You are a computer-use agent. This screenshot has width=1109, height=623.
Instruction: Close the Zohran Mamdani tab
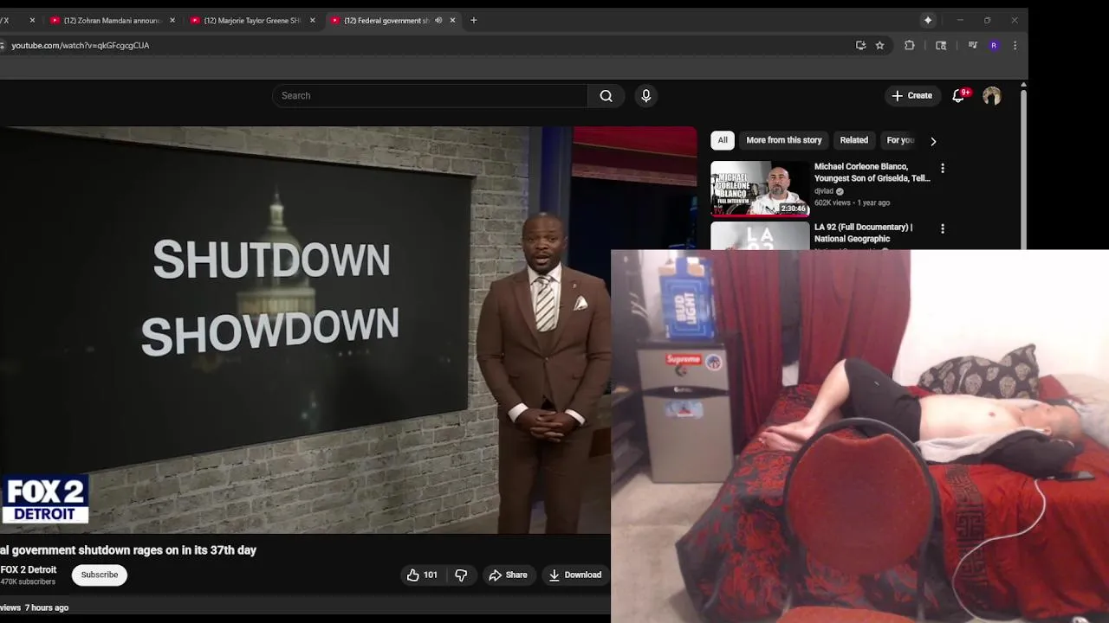[x=172, y=20]
